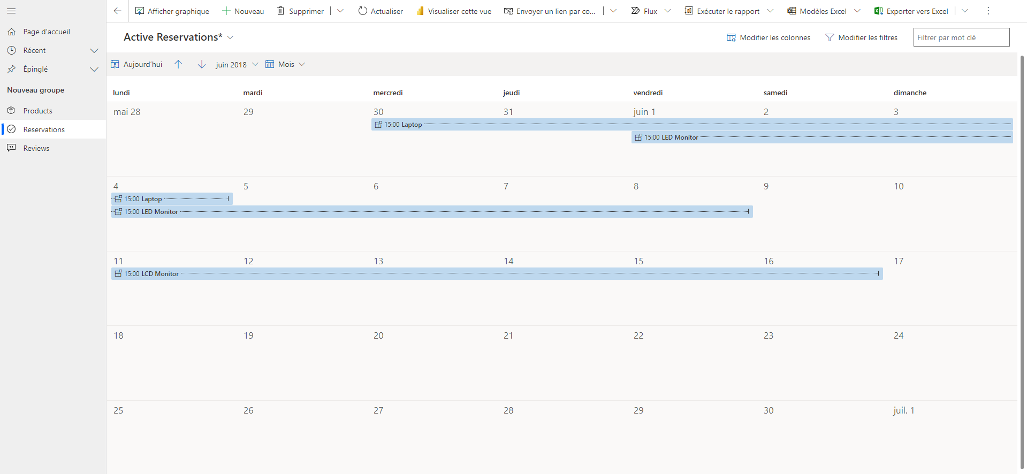Refresh the view with Actualiser
This screenshot has height=474, width=1027.
point(381,11)
